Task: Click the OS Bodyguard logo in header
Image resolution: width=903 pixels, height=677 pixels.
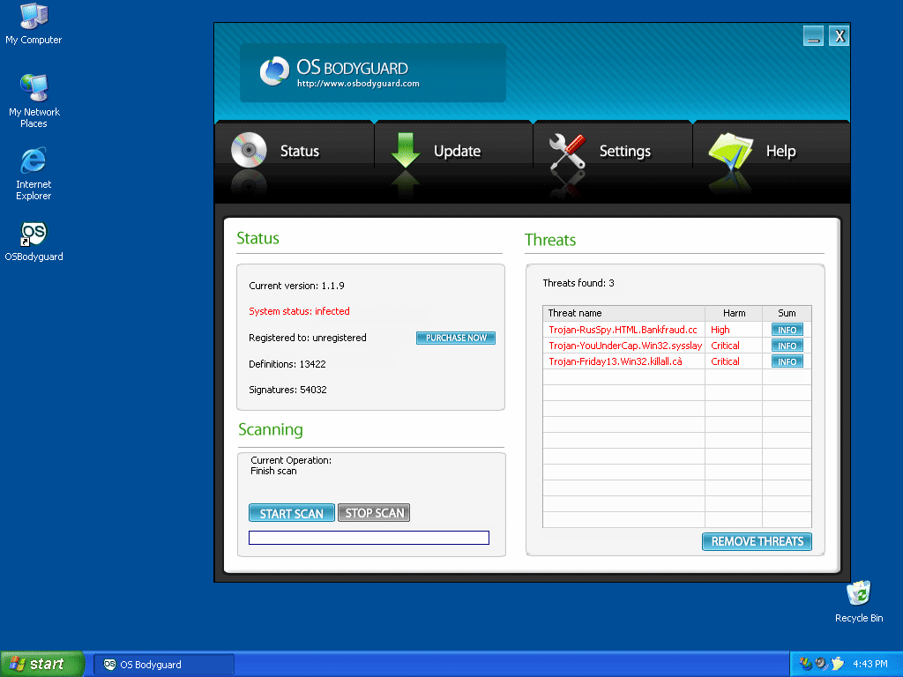Action: [x=274, y=71]
